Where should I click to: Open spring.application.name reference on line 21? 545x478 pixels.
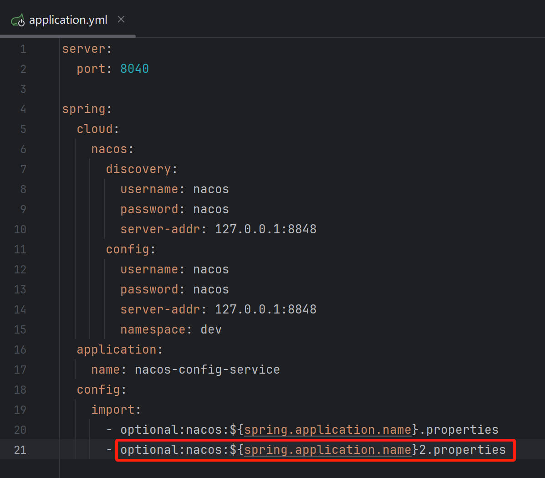328,450
